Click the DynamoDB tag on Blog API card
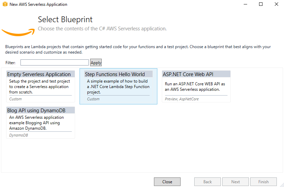The height and width of the screenshot is (187, 284). pyautogui.click(x=18, y=135)
